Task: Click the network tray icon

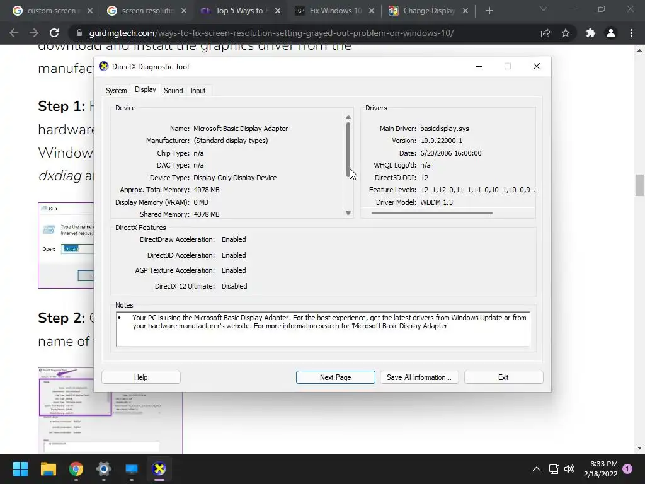Action: coord(554,469)
